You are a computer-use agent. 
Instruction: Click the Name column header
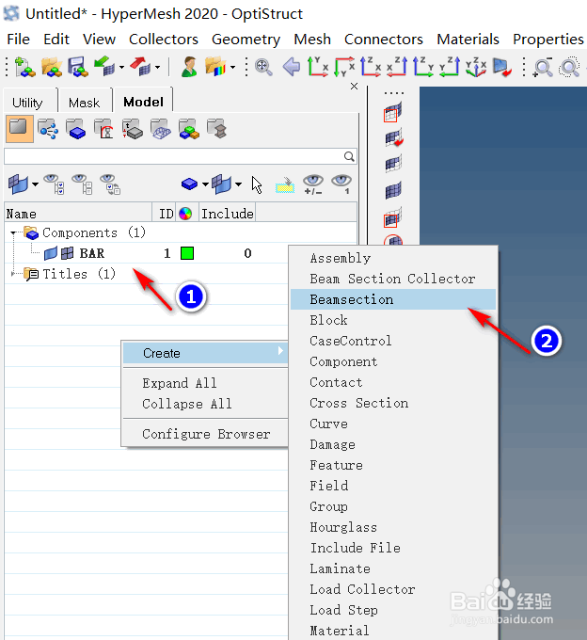point(78,214)
